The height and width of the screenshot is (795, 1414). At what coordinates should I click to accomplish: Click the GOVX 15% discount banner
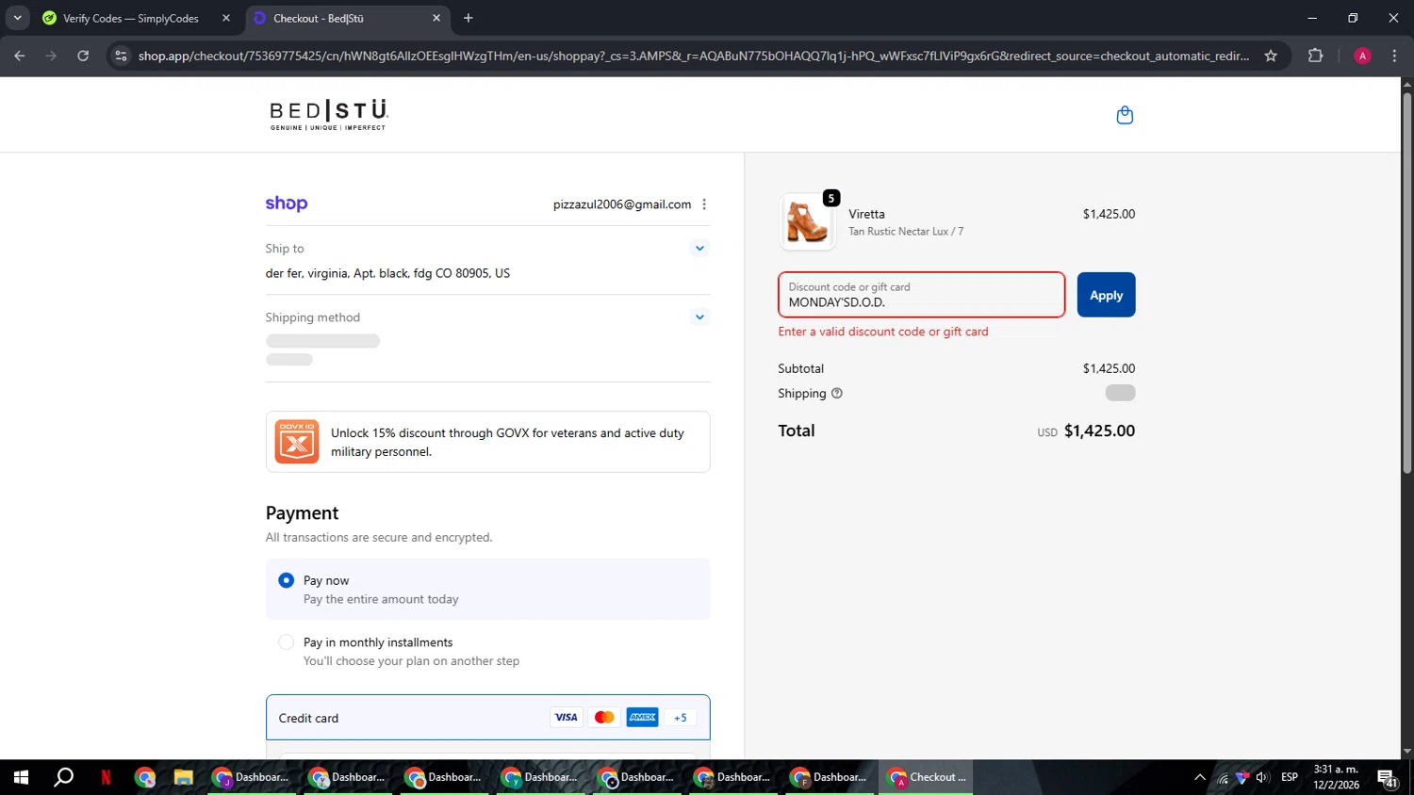point(488,442)
